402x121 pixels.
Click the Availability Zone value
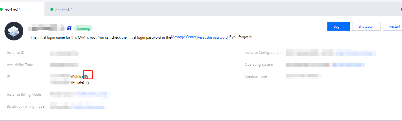[x=64, y=65]
